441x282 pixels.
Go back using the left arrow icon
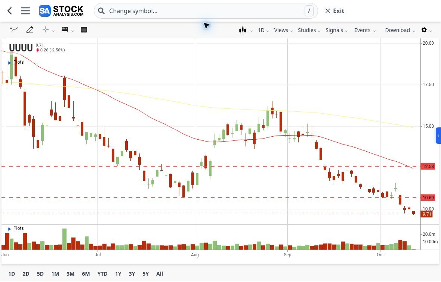tap(10, 11)
